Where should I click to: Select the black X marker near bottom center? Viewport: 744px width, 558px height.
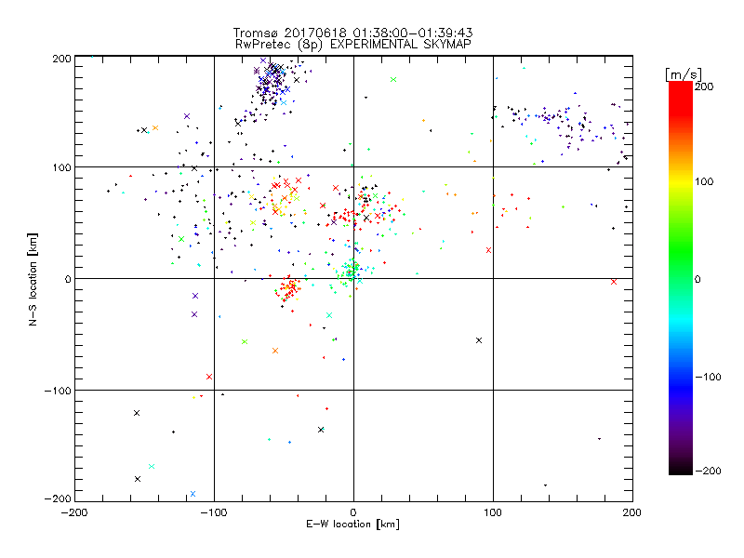(x=321, y=430)
